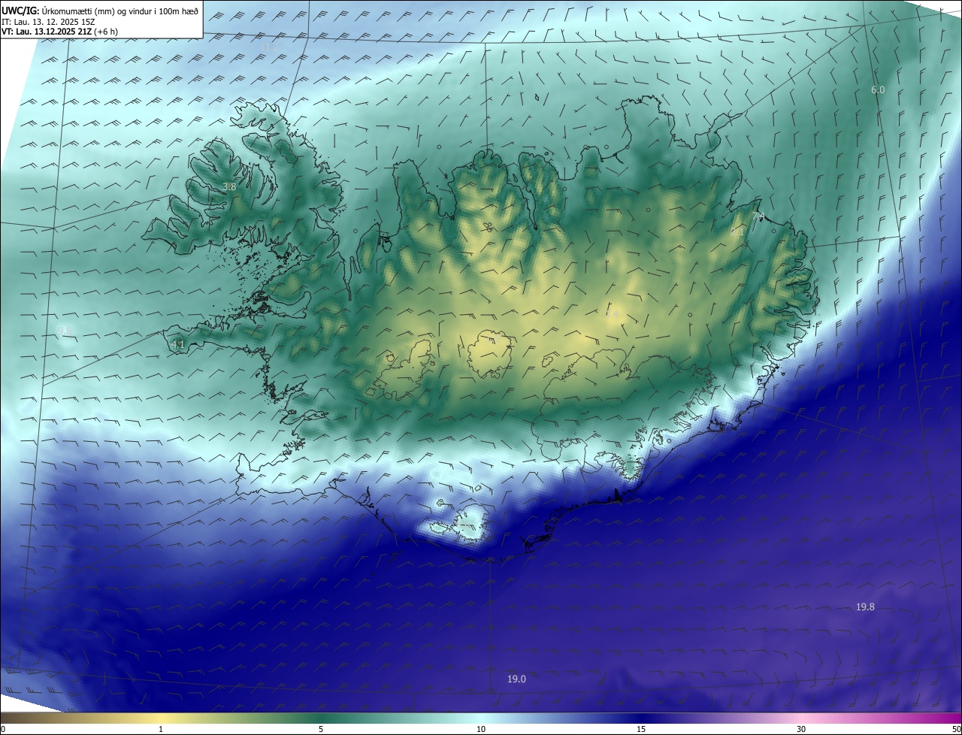Click the 7.4 value on the east coast
Image resolution: width=962 pixels, height=735 pixels.
758,216
